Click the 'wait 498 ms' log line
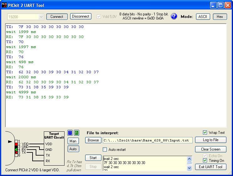233x176 pixels. click(20, 62)
